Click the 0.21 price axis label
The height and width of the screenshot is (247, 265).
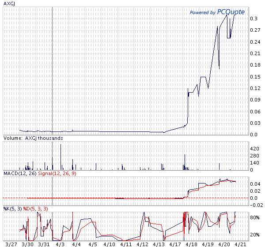255,53
